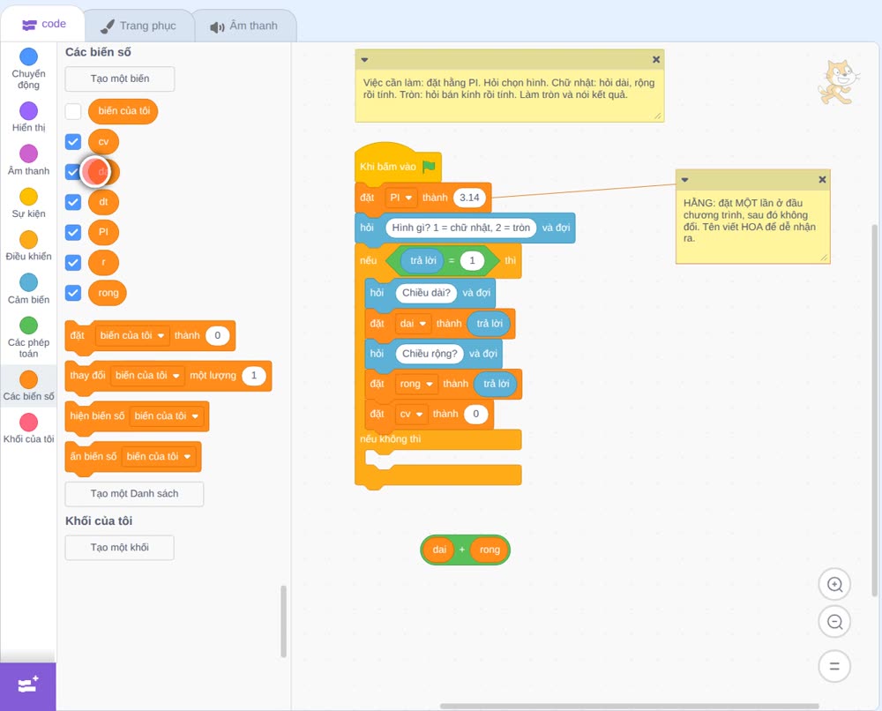Open the Khối của tôi block category
Viewport: 882px width, 711px height.
coord(28,428)
